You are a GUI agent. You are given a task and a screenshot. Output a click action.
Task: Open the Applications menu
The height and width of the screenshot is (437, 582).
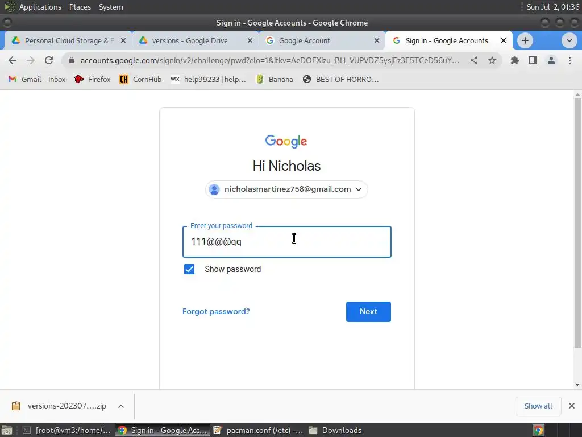pos(40,7)
